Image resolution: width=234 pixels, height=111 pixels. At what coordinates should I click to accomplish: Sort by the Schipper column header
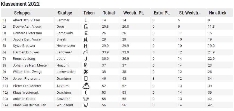pos(22,13)
